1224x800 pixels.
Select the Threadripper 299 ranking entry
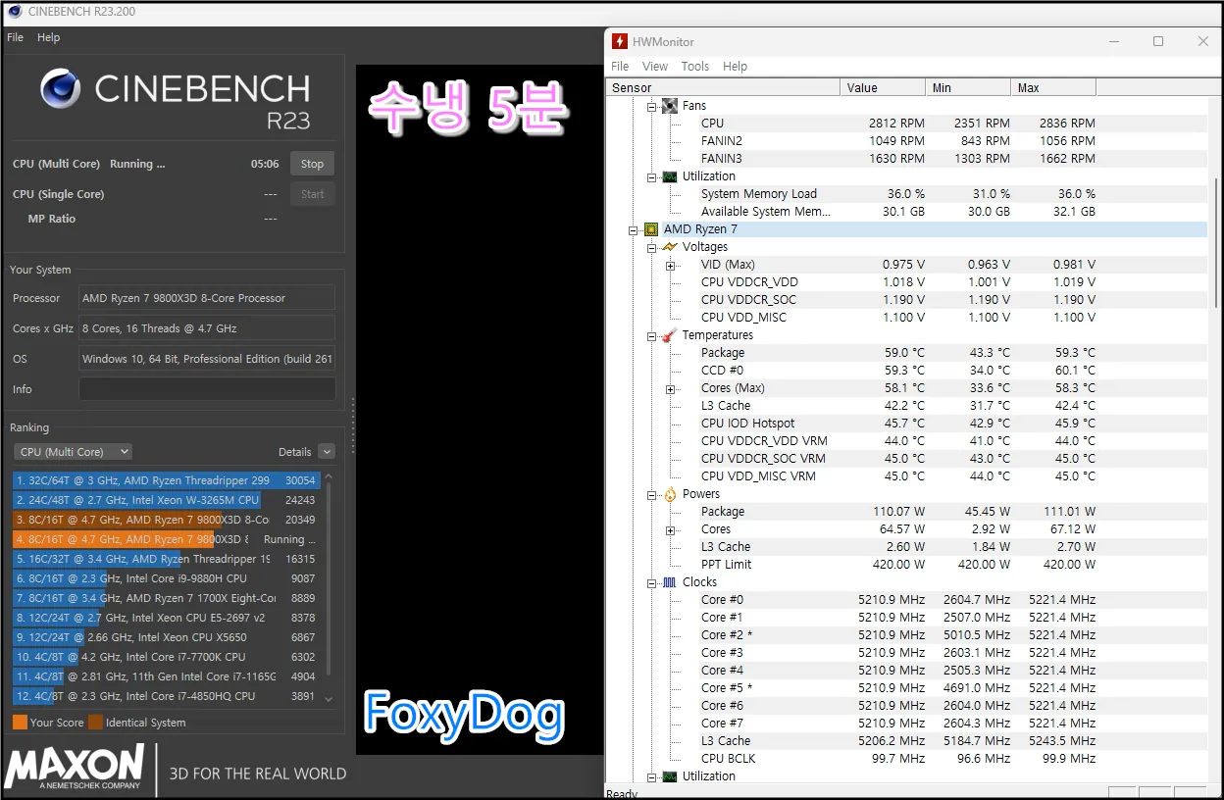coord(167,480)
